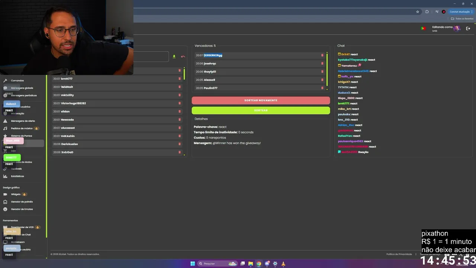Open Gerador de painéis in sidebar
Screen dimensions: 476x268
point(22,202)
